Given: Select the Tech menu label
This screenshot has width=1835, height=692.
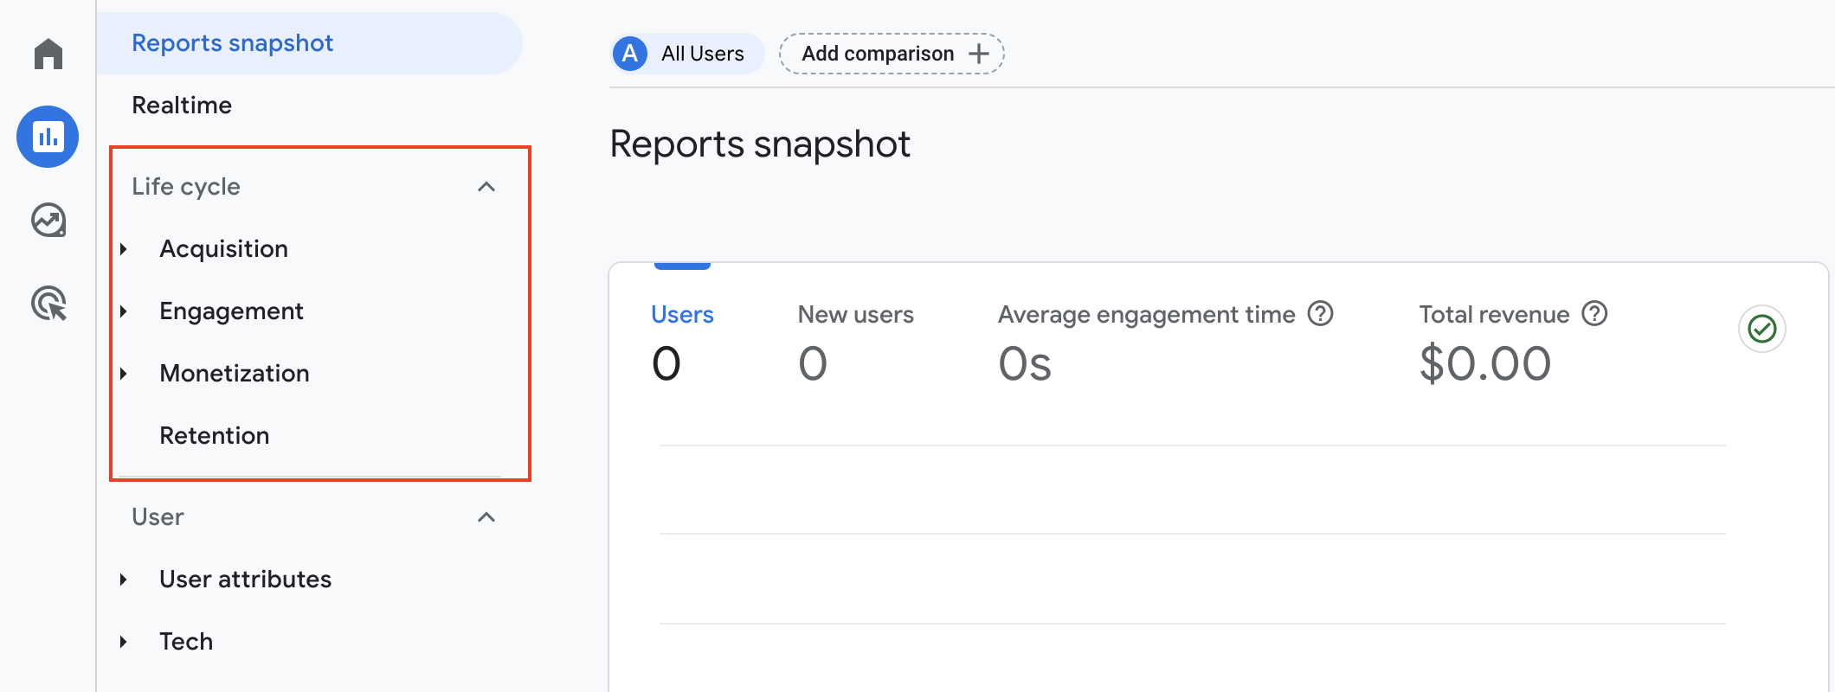Looking at the screenshot, I should pyautogui.click(x=186, y=642).
